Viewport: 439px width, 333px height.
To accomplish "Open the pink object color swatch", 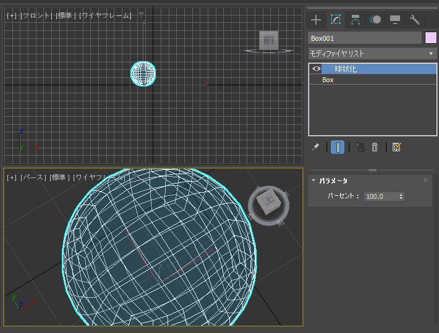I will click(x=430, y=38).
